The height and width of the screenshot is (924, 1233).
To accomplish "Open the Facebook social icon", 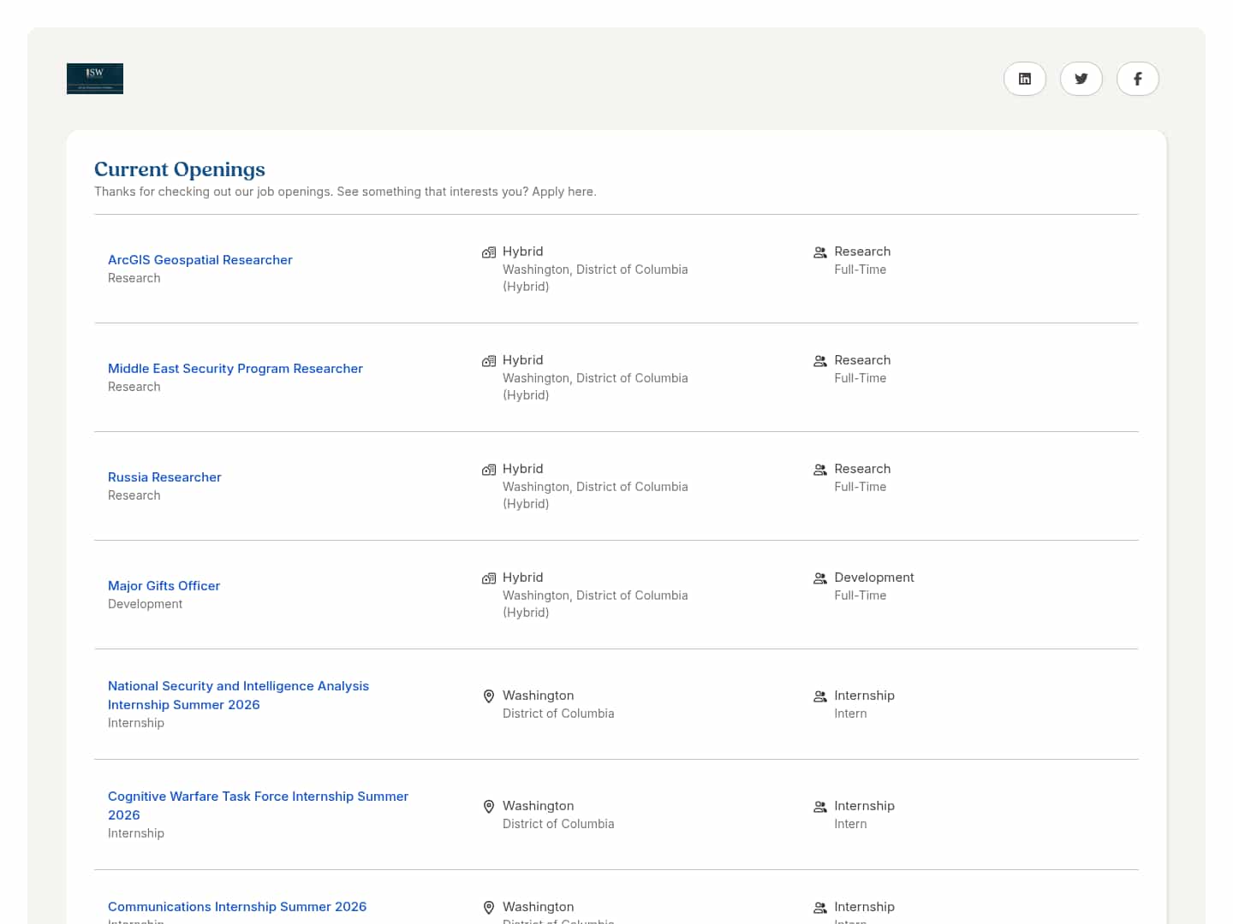I will [1137, 79].
